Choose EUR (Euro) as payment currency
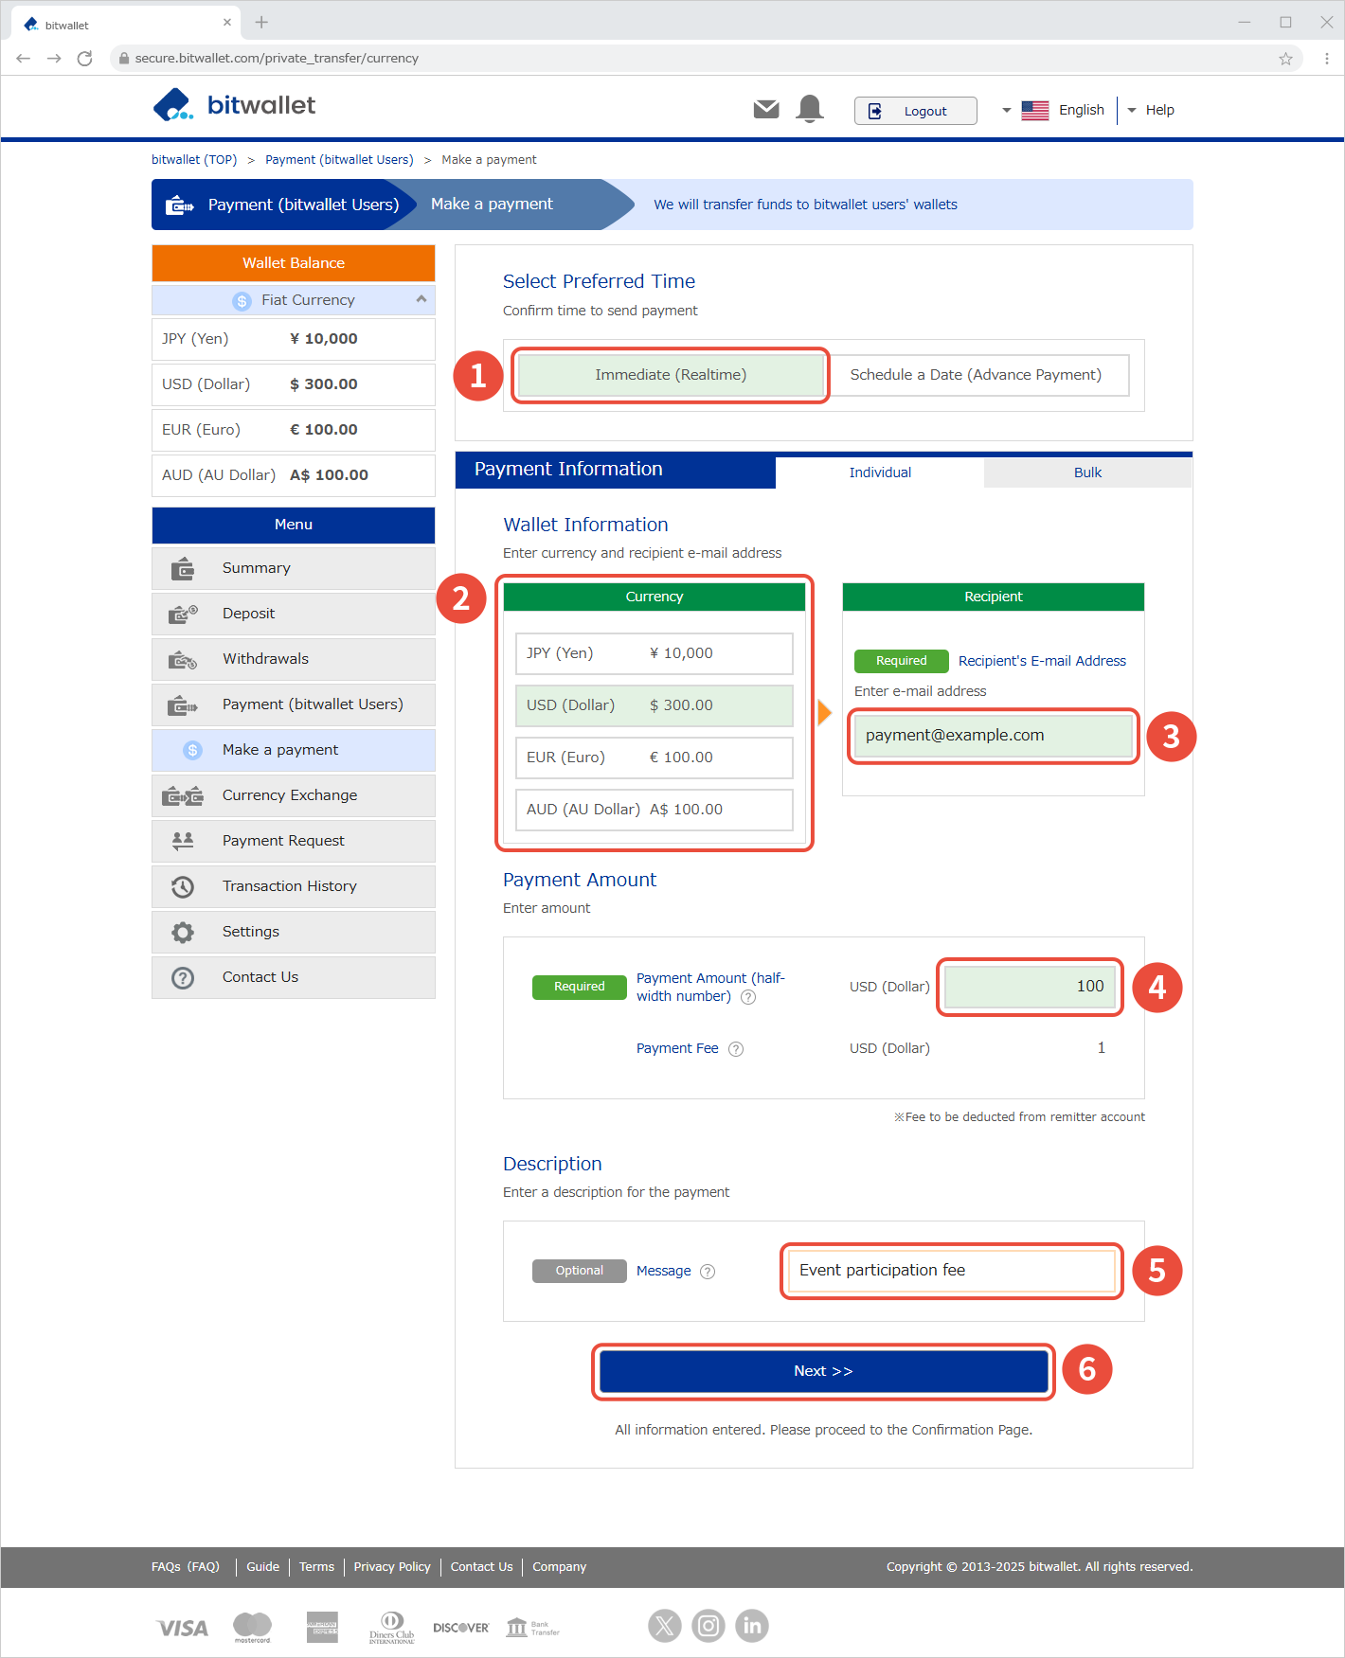 (x=654, y=758)
